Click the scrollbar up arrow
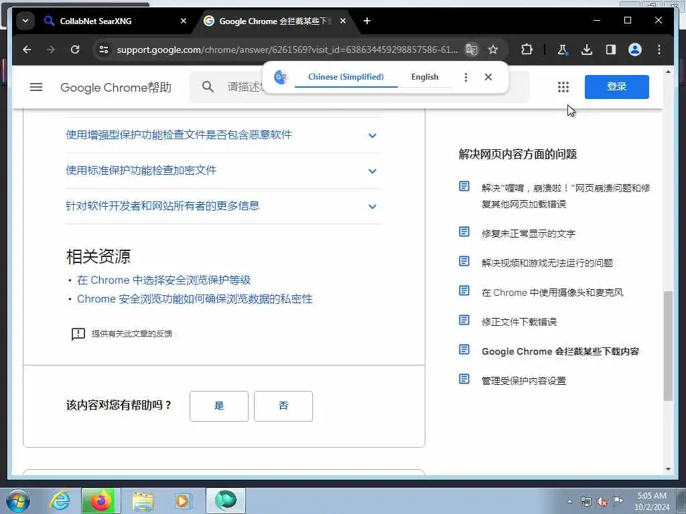 tap(668, 72)
